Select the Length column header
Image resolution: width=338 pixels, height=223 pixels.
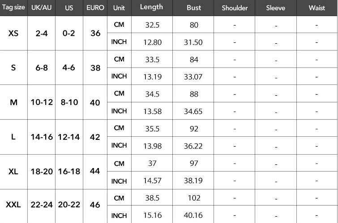pyautogui.click(x=151, y=8)
